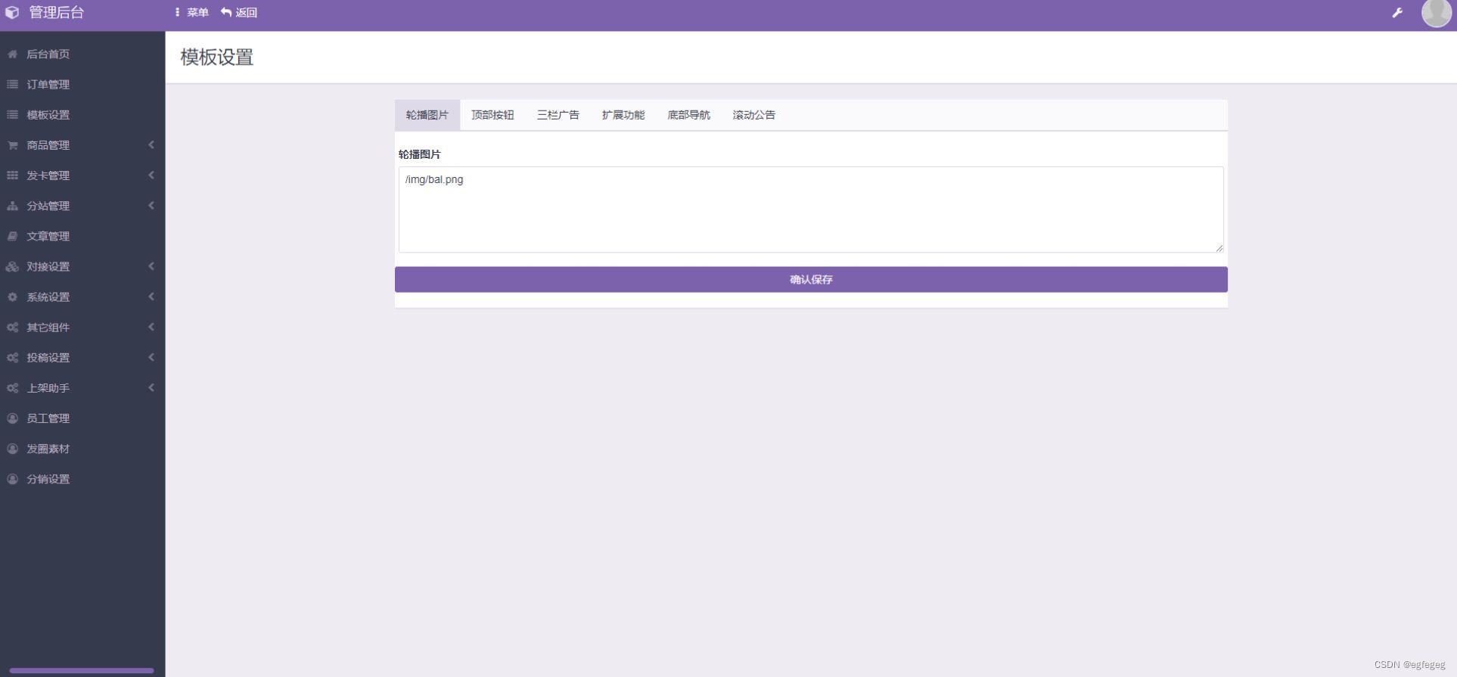Click the 确认保存 save button
1457x677 pixels.
coord(811,279)
